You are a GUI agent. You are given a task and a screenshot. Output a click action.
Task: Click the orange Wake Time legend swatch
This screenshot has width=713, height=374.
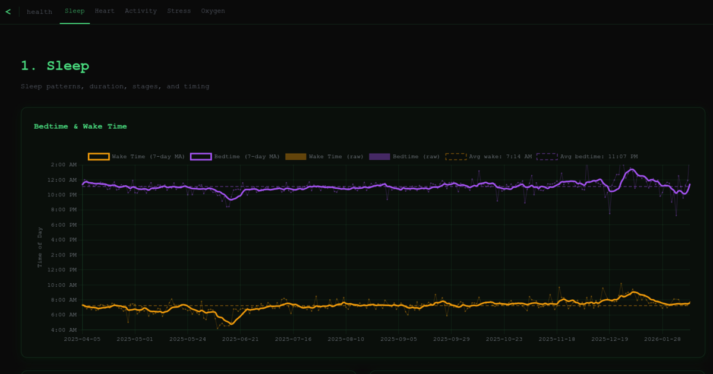(98, 156)
